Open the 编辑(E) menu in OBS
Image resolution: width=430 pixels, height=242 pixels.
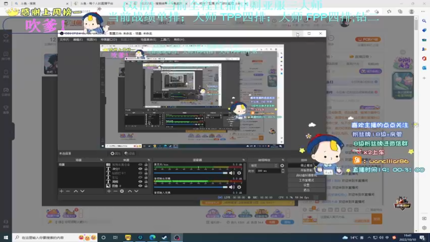(78, 40)
